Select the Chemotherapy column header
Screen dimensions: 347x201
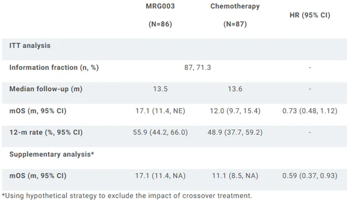(235, 6)
